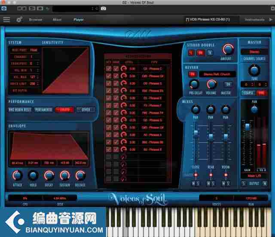
Task: Click level knob for Phrases F articulation
Action: pos(124,105)
